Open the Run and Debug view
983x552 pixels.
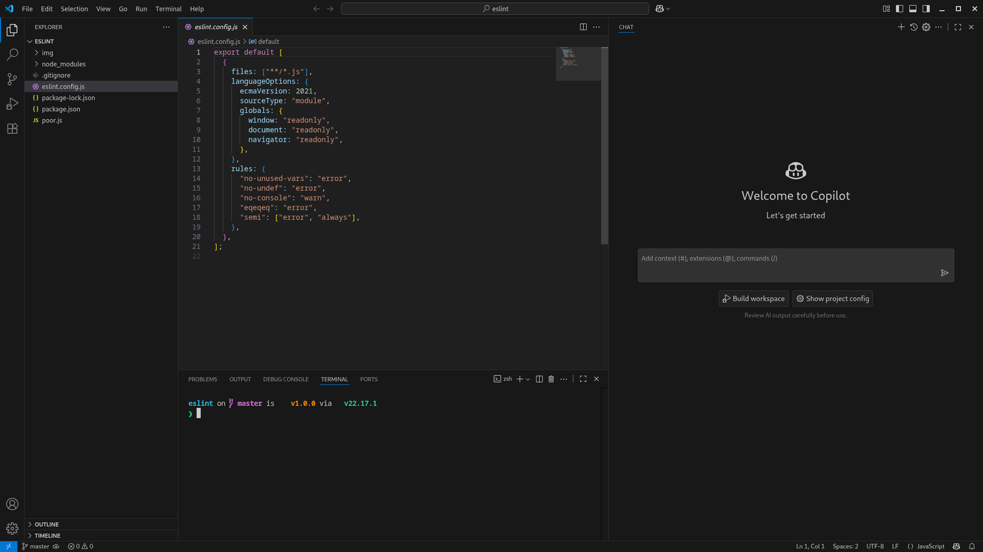click(x=12, y=103)
